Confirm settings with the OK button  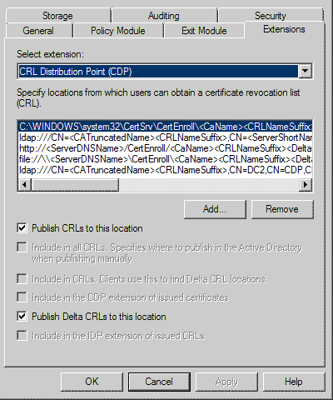(92, 382)
